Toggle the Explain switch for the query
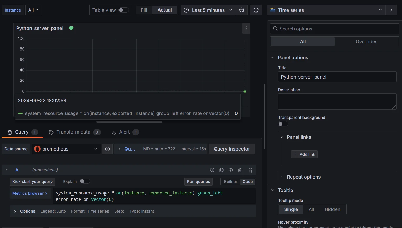 [85, 181]
